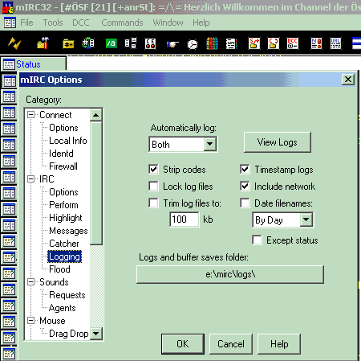Click the Connect lightning bolt toolbar icon
The image size is (361, 361).
14,43
